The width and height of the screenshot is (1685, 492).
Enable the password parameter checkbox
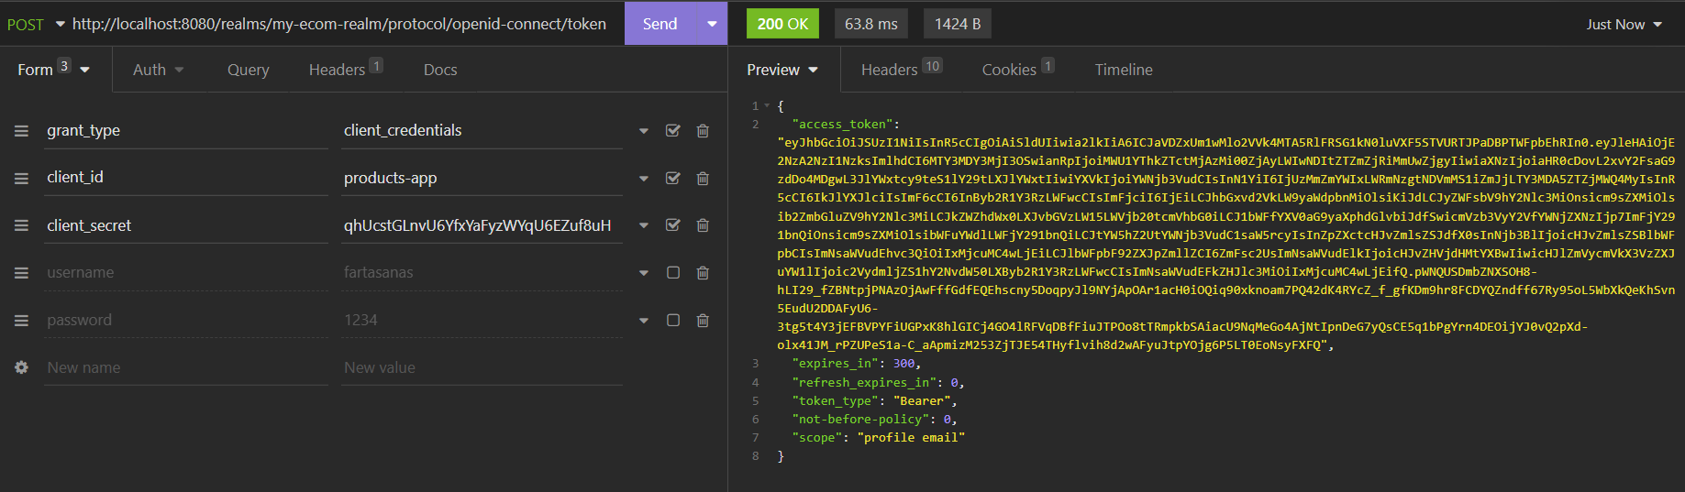pyautogui.click(x=673, y=321)
